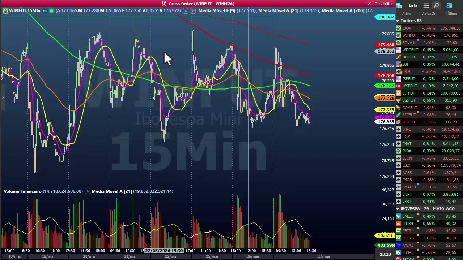This screenshot has height=260, width=463.
Task: Sort watchlist by Último column
Action: [451, 14]
